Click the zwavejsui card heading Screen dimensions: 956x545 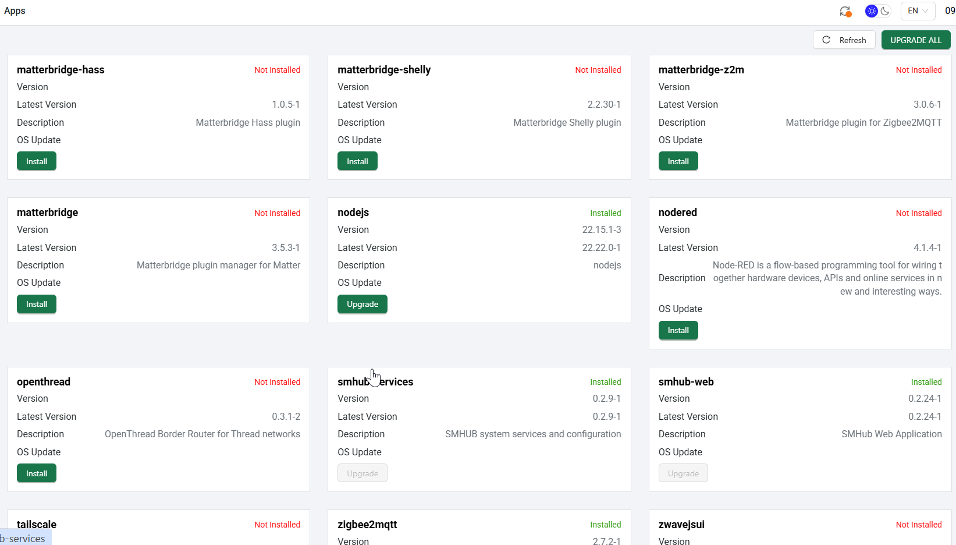point(681,525)
